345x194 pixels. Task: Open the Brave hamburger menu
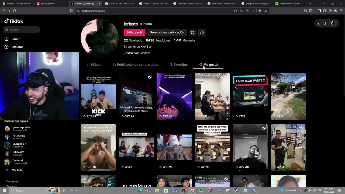pyautogui.click(x=341, y=11)
